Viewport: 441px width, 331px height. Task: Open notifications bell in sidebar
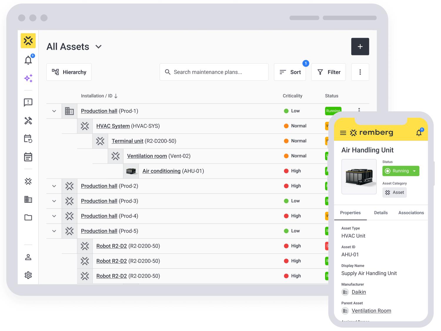click(28, 60)
